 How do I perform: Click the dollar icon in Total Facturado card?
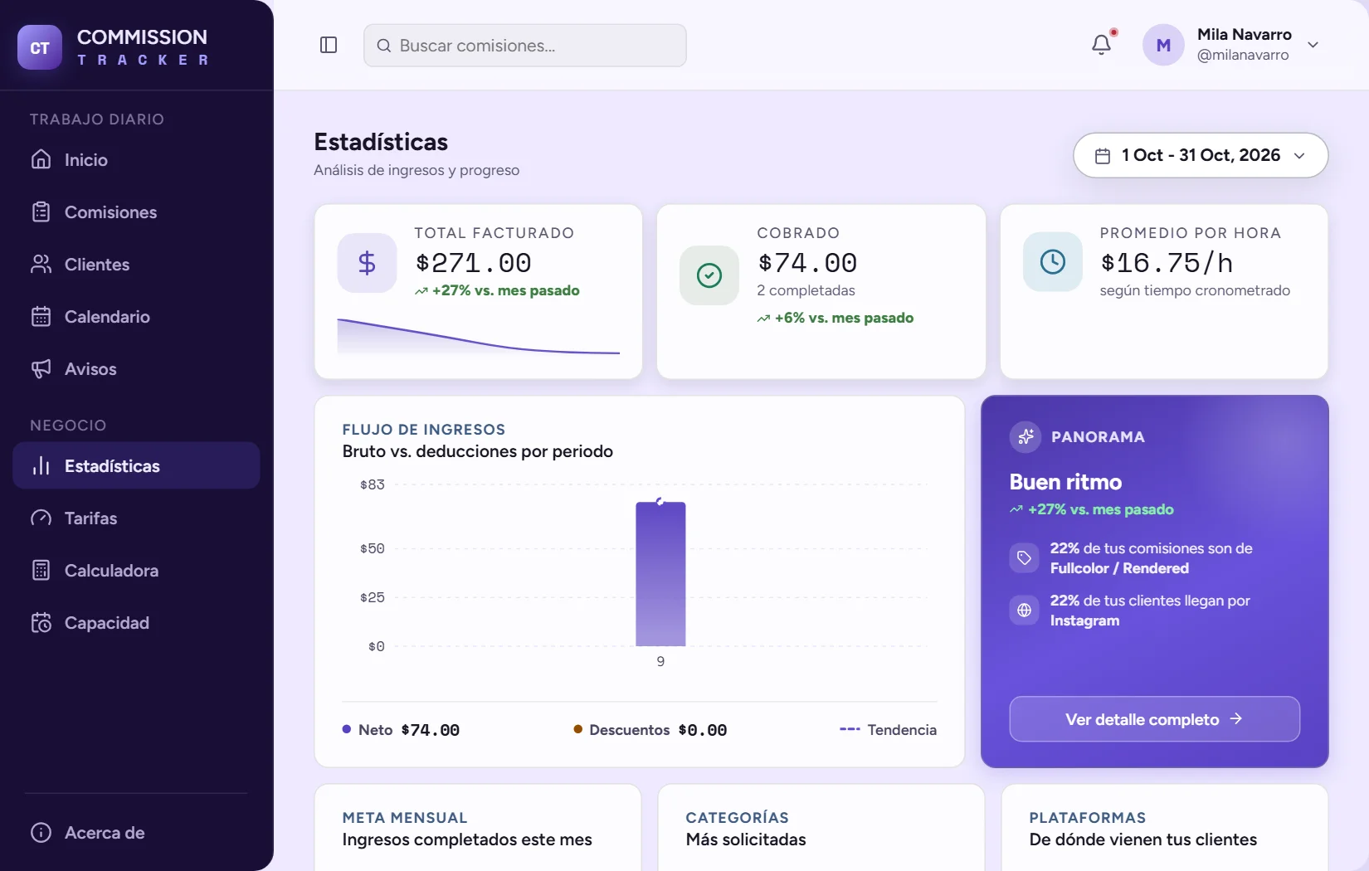click(367, 263)
